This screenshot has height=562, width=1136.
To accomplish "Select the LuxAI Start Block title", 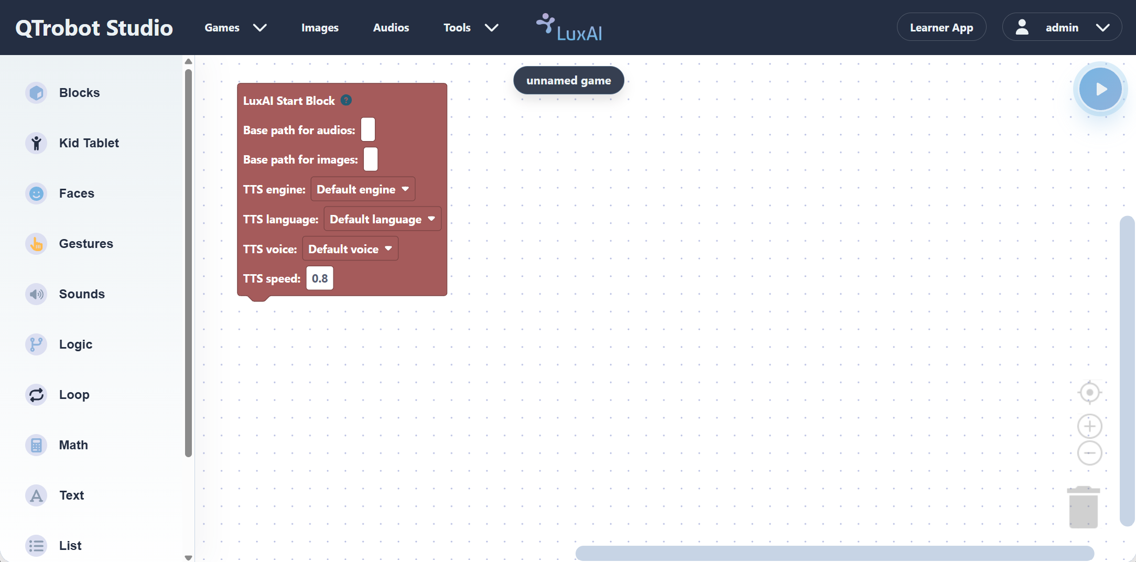I will click(289, 101).
